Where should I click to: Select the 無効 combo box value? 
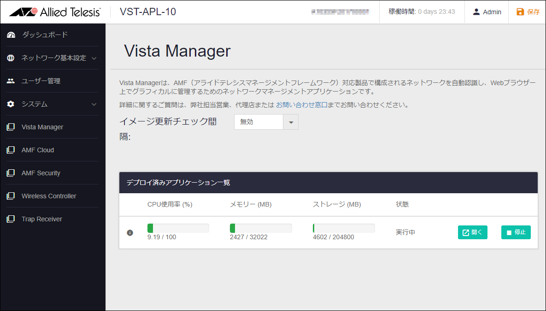point(258,122)
